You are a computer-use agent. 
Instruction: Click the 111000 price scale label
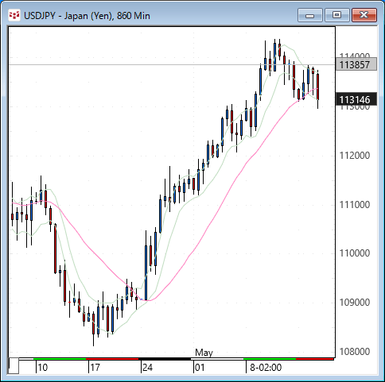[355, 205]
